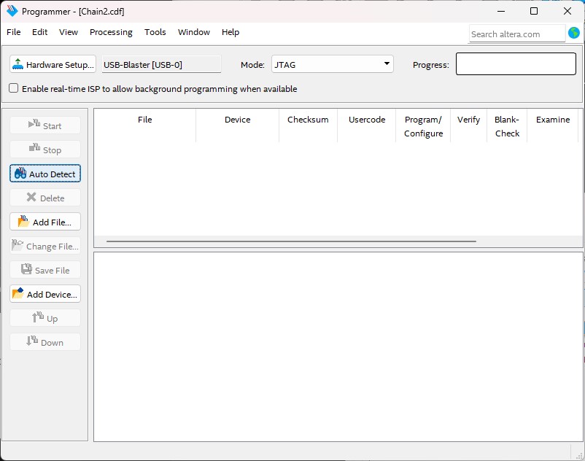Minimize the Programmer window
The image size is (585, 461).
pyautogui.click(x=501, y=11)
